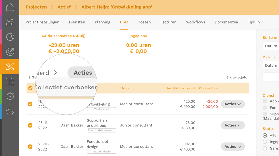
Task: Switch to the Projectinstellingen tab
Action: point(42,22)
